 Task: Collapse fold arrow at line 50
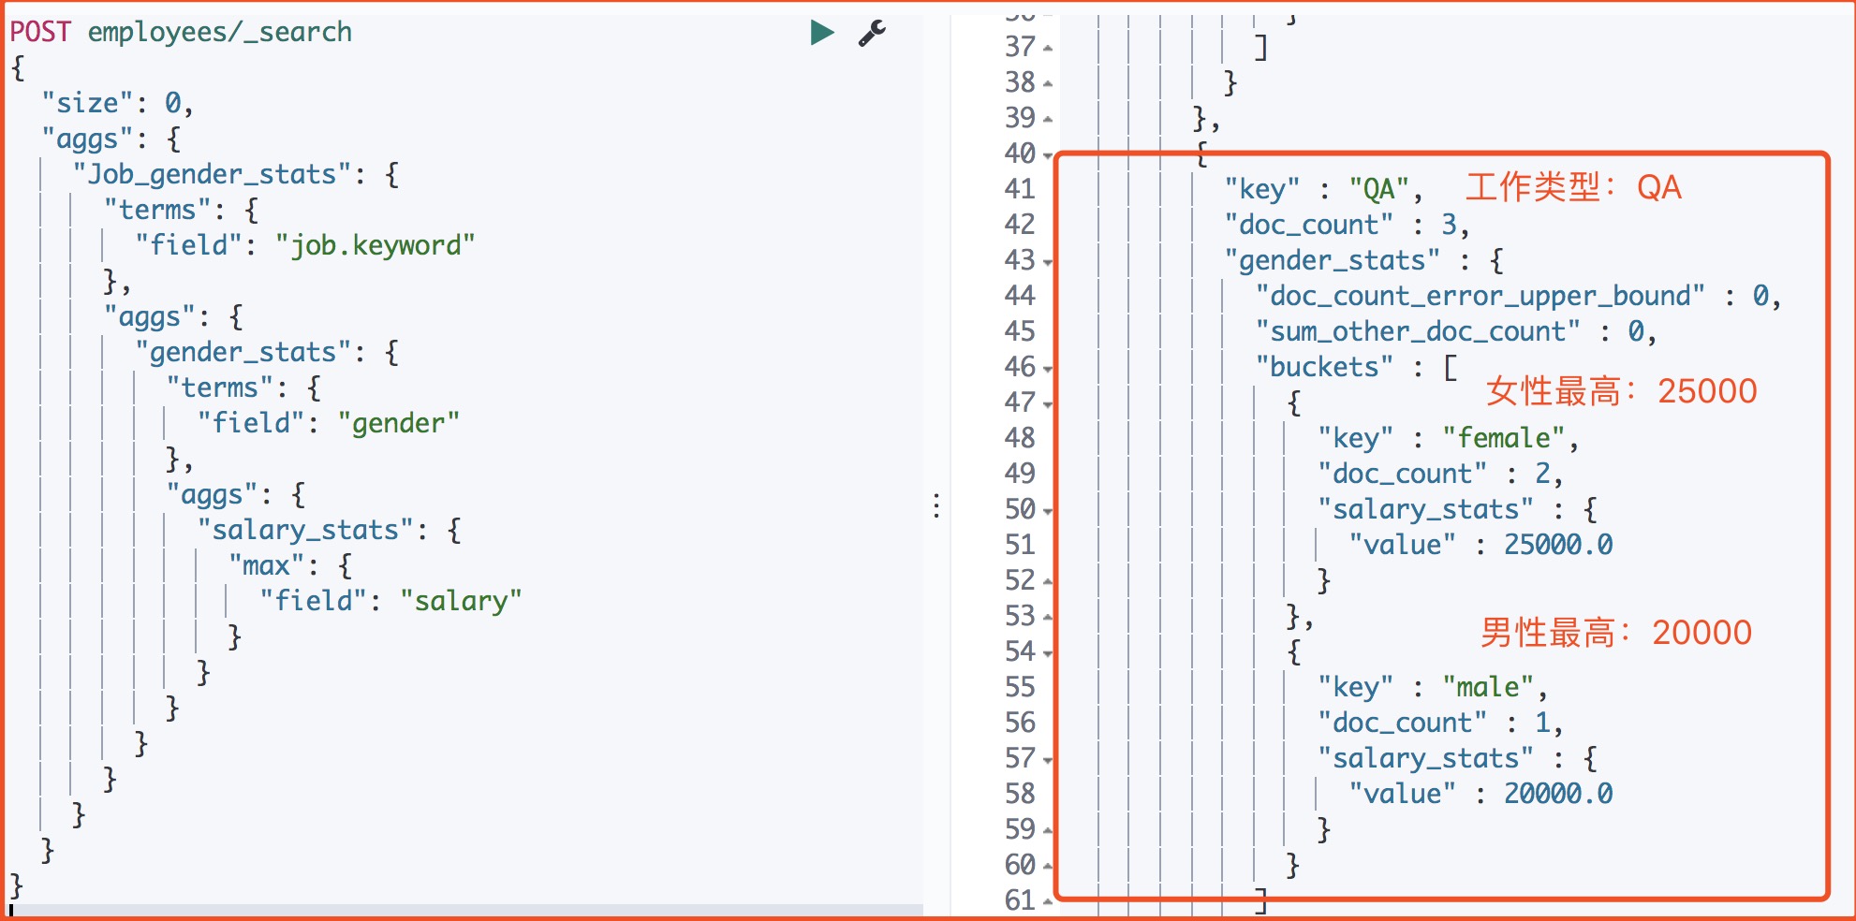click(1048, 510)
